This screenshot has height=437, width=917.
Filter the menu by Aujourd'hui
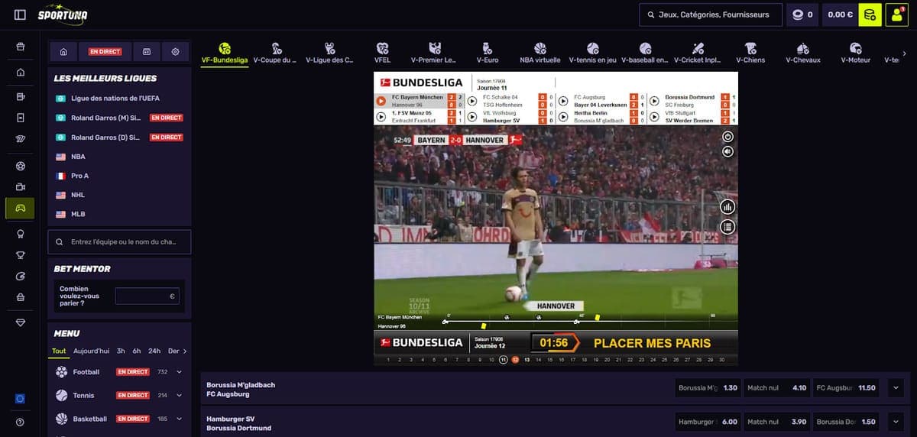(x=91, y=351)
